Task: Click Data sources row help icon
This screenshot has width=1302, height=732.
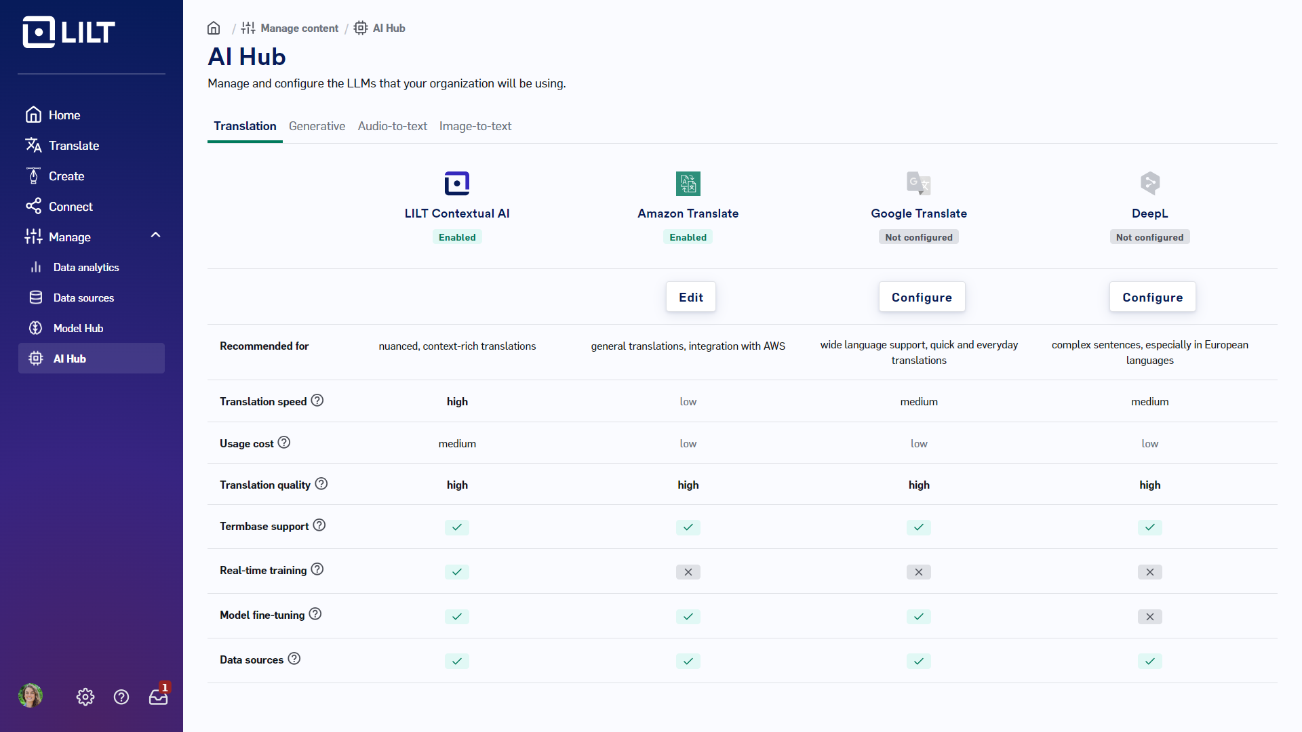Action: pyautogui.click(x=294, y=659)
